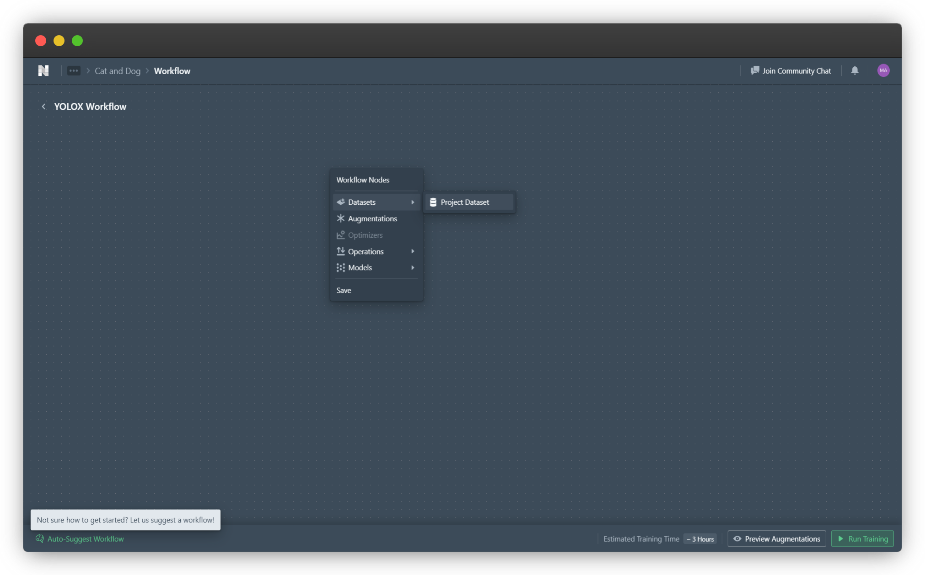Expand the Models submenu arrow

tap(412, 268)
